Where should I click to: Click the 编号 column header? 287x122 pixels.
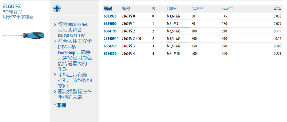126,9
